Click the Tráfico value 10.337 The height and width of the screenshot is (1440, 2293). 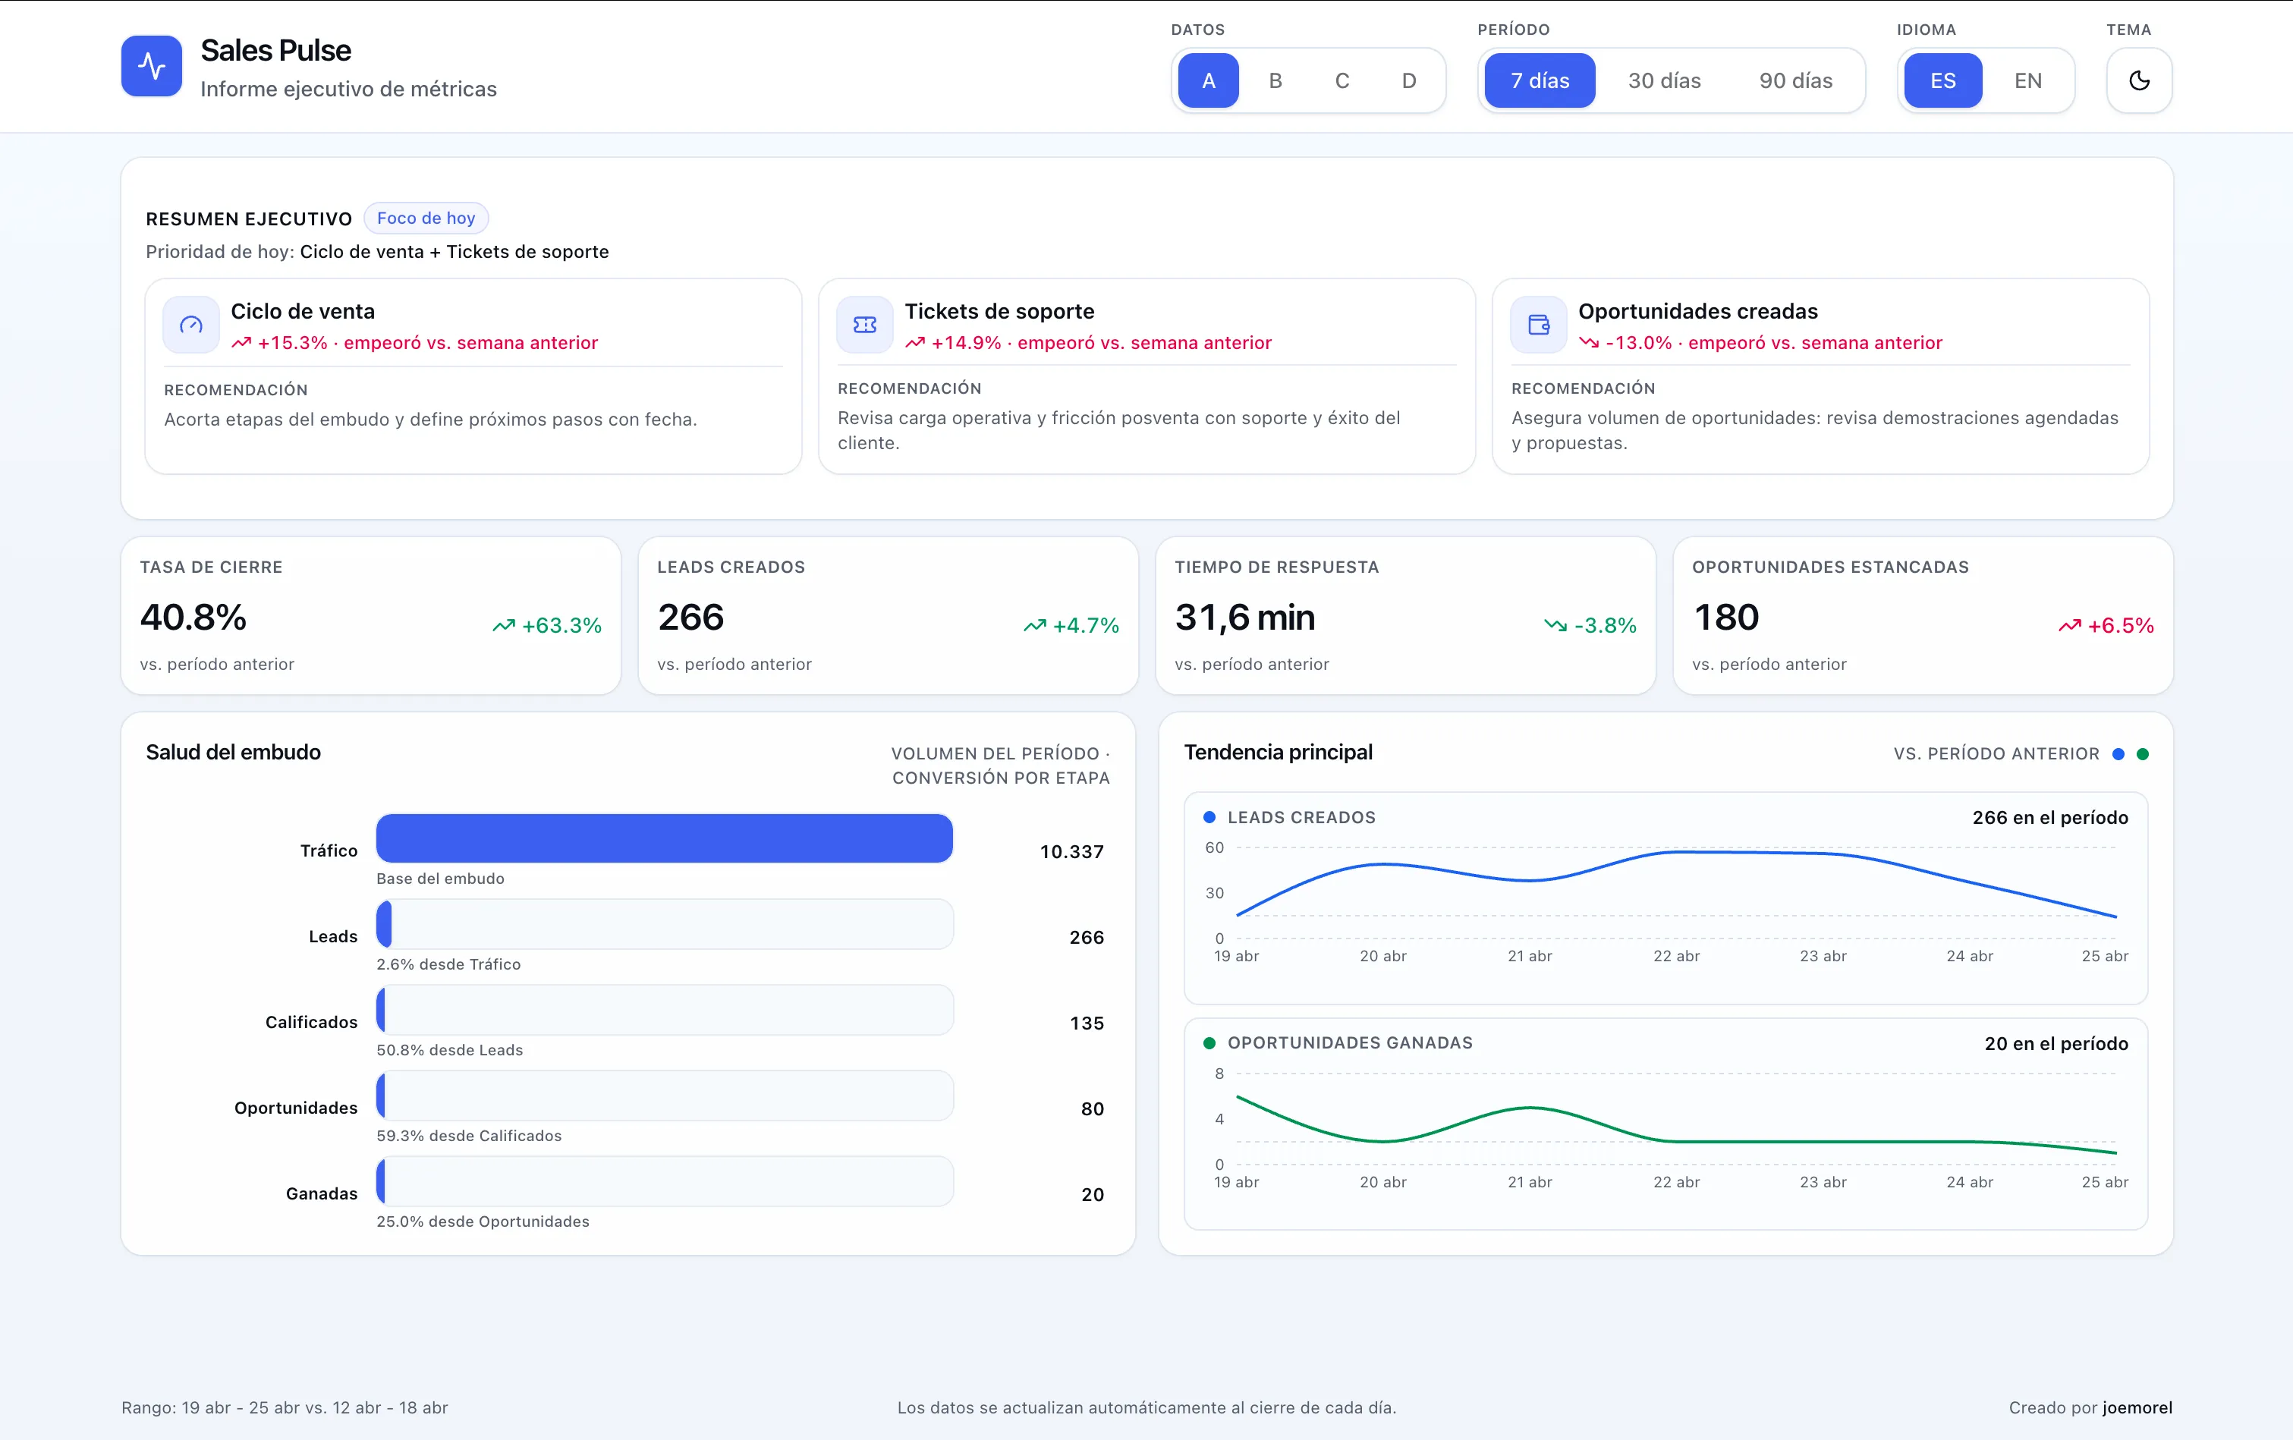(1071, 851)
